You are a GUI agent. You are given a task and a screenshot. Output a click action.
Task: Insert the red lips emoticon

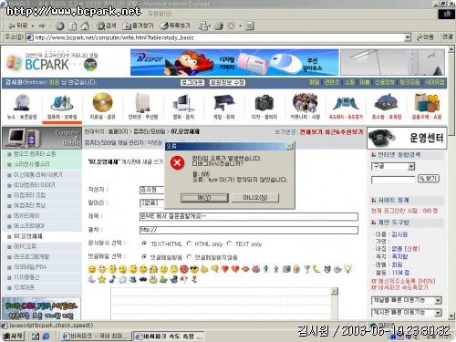[245, 269]
